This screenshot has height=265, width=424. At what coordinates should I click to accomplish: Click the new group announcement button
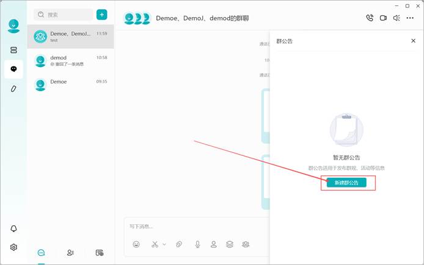pos(346,183)
